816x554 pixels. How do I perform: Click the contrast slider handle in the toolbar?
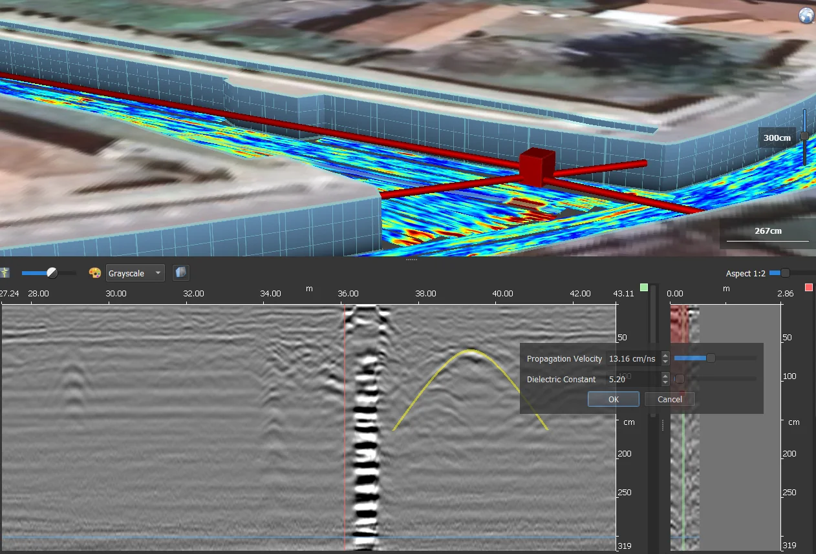pos(52,273)
